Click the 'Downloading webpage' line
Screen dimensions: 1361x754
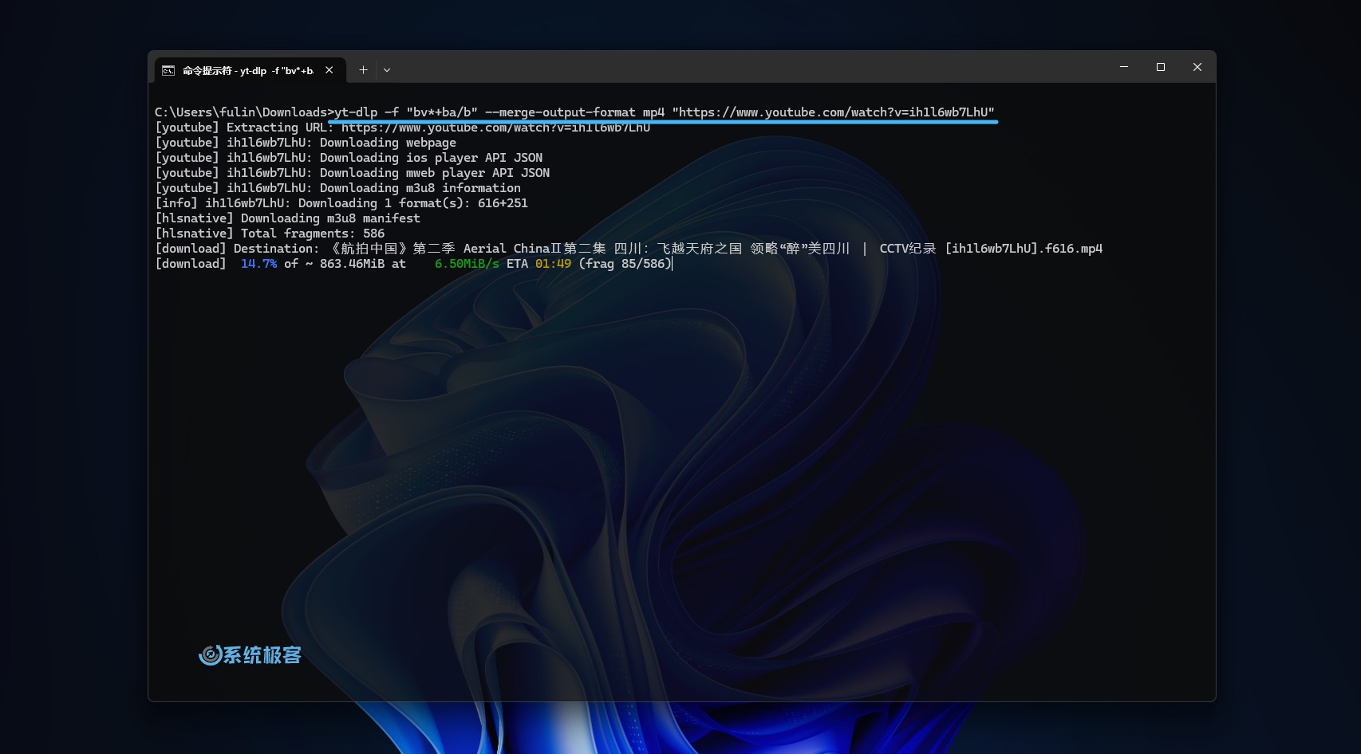(x=306, y=143)
